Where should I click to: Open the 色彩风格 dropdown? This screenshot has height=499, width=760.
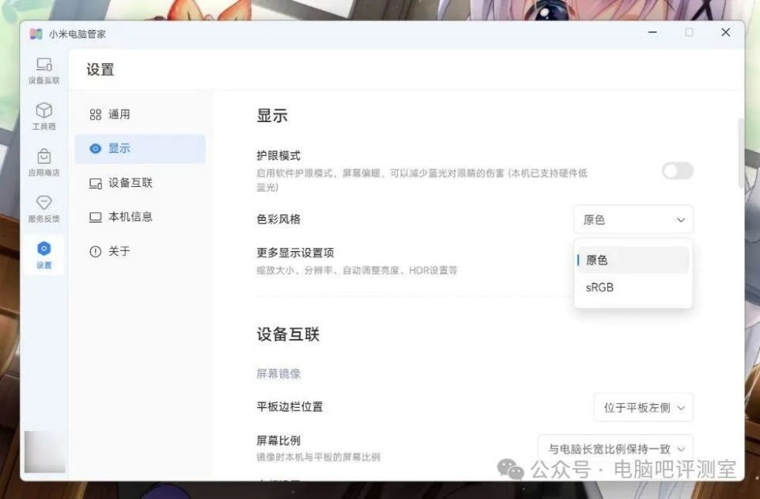coord(633,219)
